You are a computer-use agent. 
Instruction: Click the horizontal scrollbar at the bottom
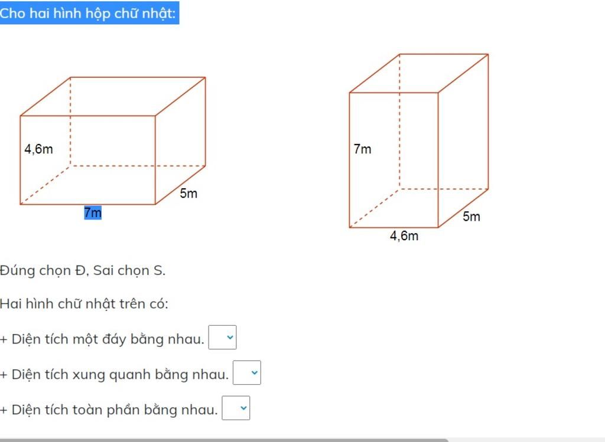(x=224, y=440)
